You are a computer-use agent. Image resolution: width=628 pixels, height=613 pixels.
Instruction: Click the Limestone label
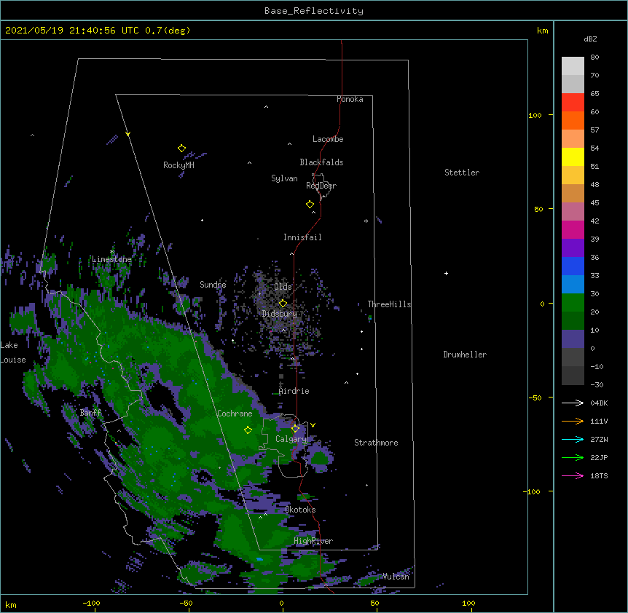[111, 259]
